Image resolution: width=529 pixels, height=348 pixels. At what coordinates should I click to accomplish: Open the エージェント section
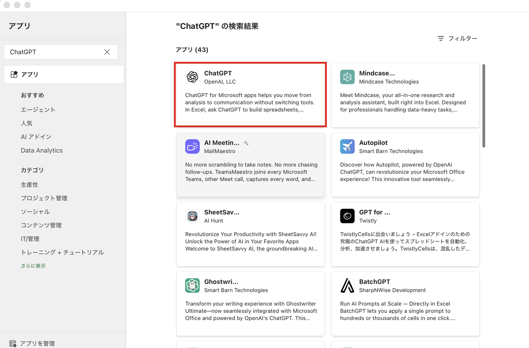point(38,109)
